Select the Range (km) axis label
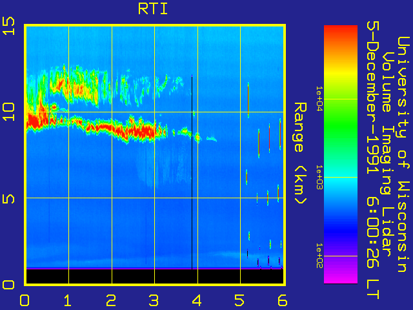 point(300,153)
